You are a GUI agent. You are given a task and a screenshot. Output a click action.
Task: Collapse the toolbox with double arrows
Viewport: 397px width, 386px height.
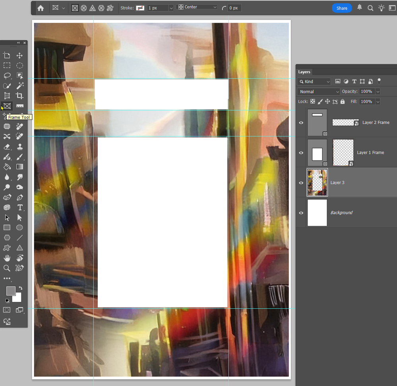(18, 43)
